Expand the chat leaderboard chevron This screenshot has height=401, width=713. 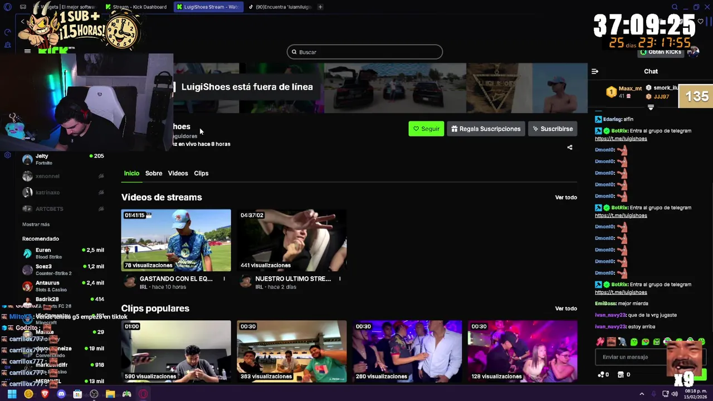click(x=650, y=107)
